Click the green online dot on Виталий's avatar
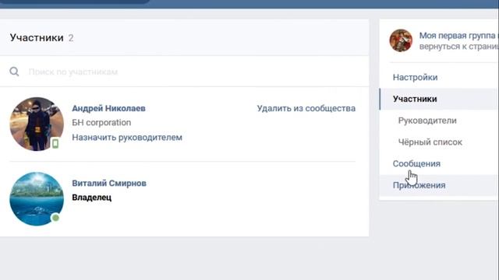499x280 pixels. tap(55, 218)
